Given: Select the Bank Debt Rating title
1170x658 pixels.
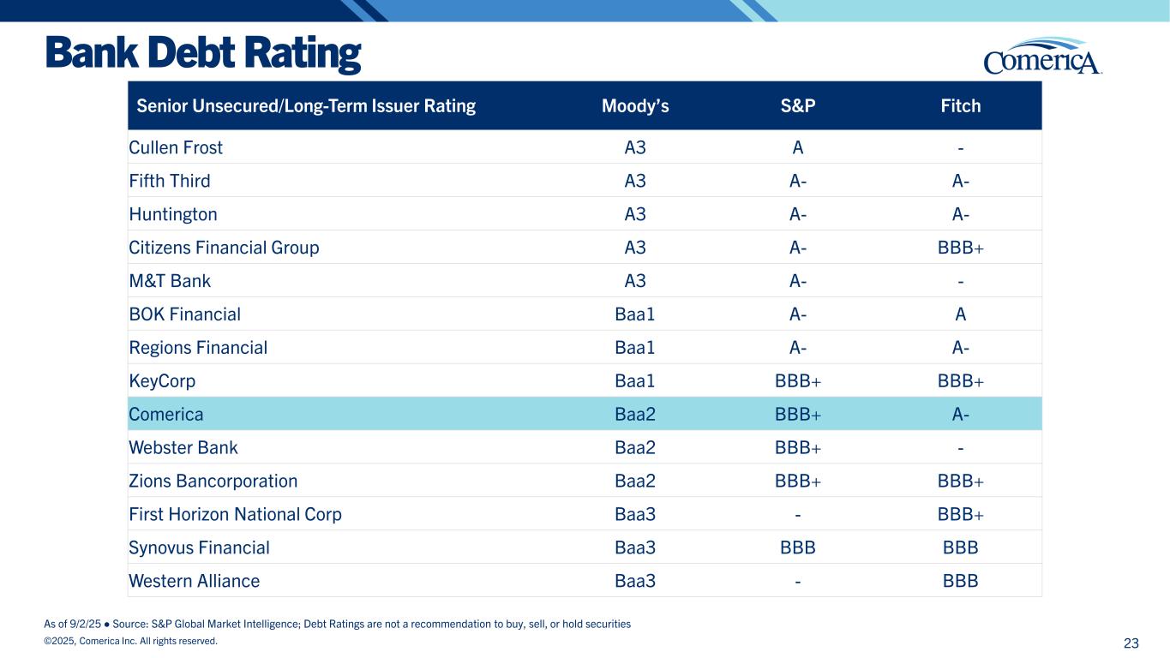Looking at the screenshot, I should [x=202, y=53].
